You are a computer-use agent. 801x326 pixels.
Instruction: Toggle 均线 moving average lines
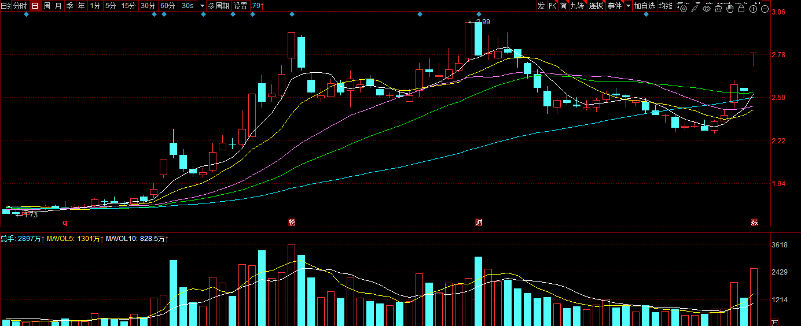[x=666, y=6]
